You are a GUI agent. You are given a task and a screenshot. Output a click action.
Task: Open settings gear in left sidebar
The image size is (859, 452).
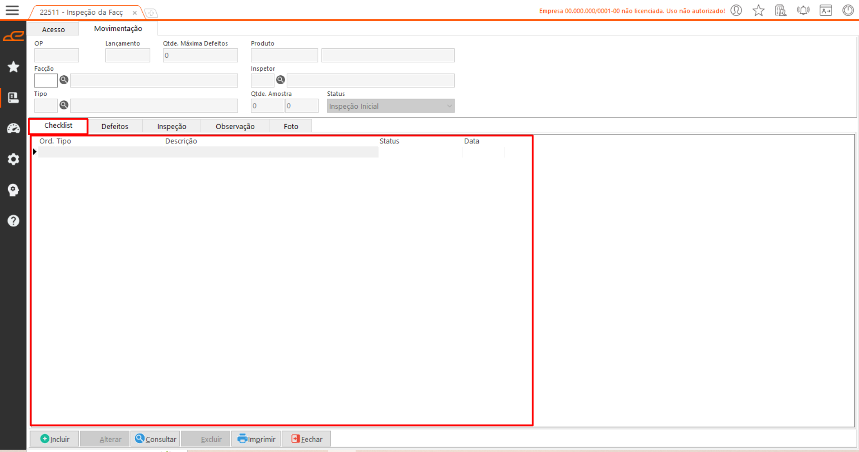pyautogui.click(x=13, y=159)
